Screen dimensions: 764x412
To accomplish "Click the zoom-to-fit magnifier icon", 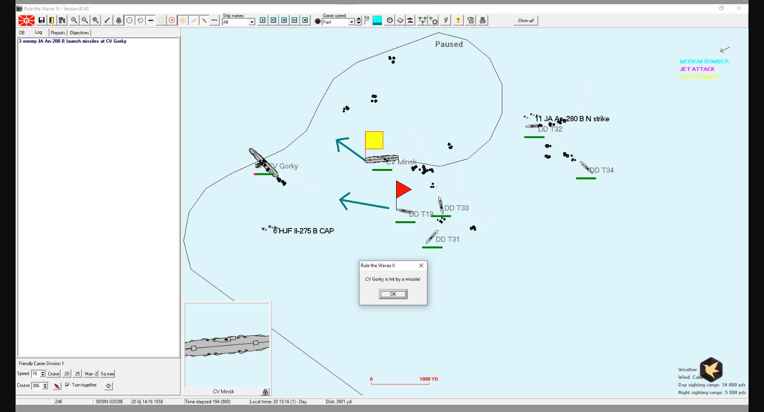I will point(96,20).
